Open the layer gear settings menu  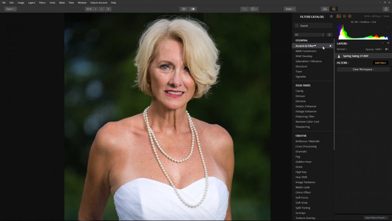[387, 49]
